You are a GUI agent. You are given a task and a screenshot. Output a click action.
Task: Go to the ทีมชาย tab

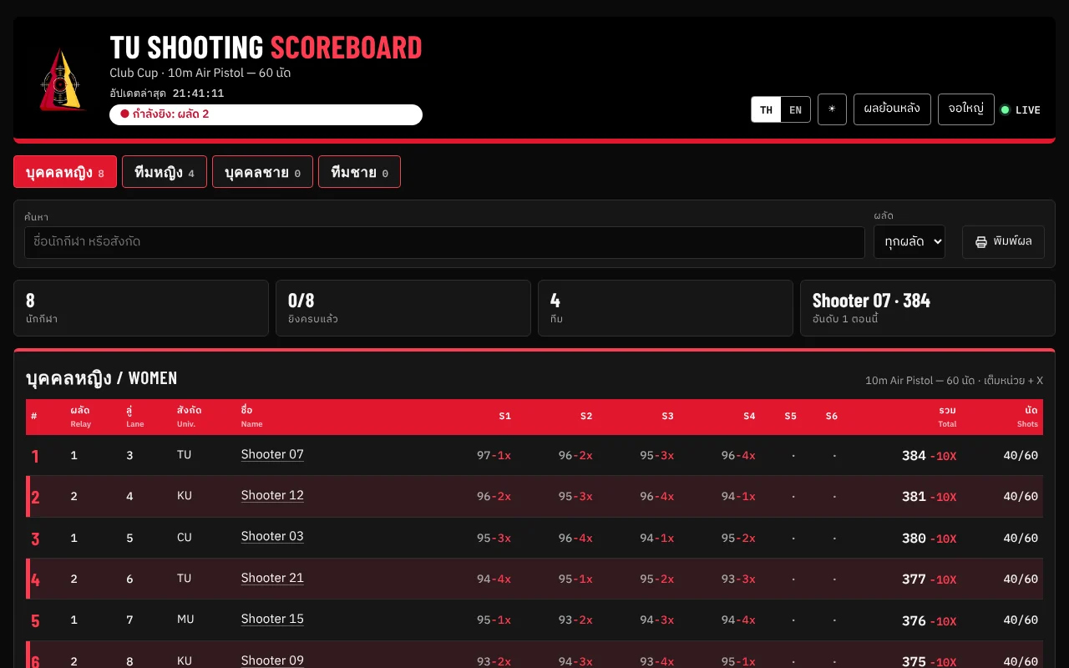tap(359, 172)
